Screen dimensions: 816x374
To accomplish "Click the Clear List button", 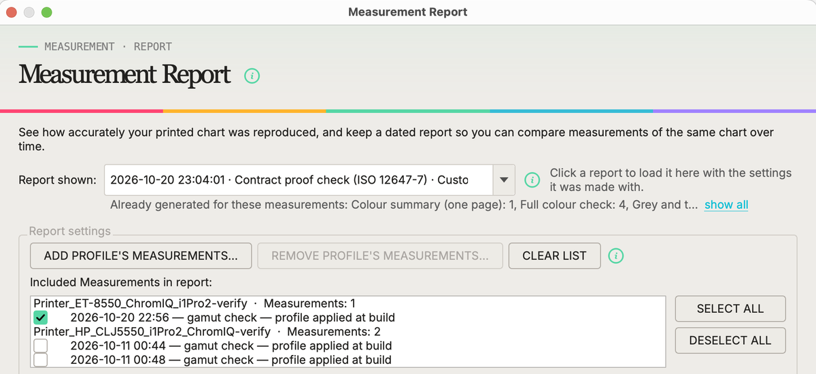I will click(x=554, y=256).
